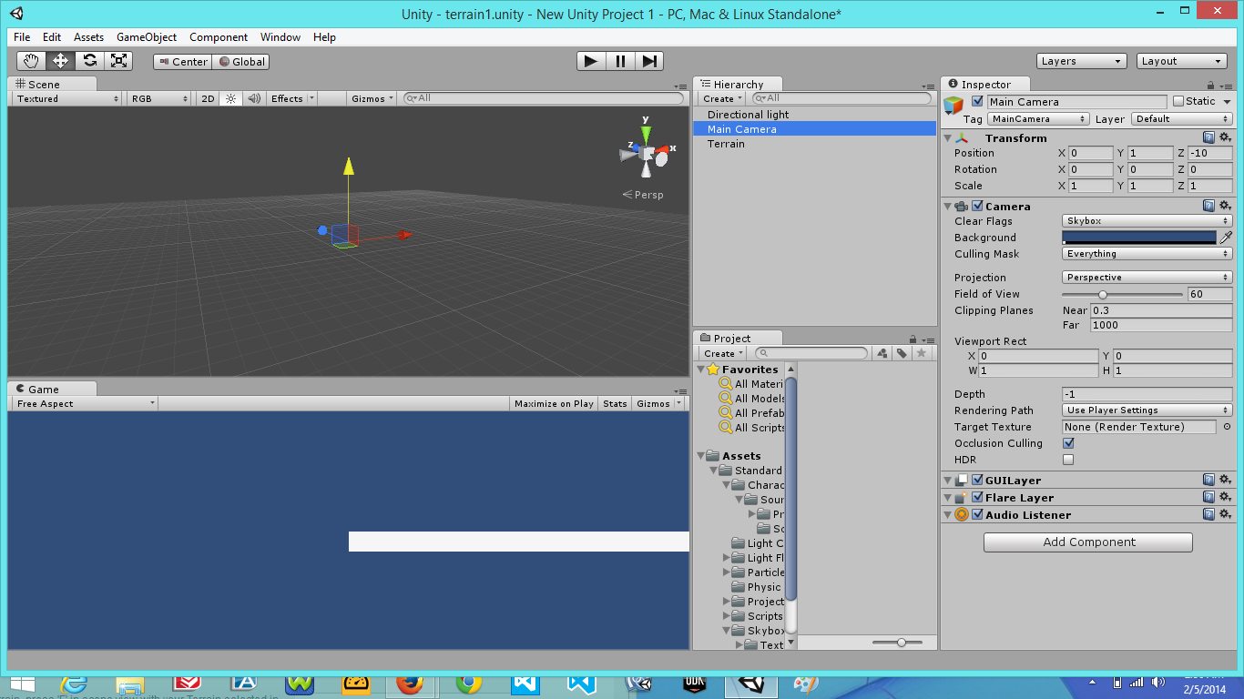Search by Label tag icon in Project
This screenshot has height=699, width=1244.
click(902, 353)
